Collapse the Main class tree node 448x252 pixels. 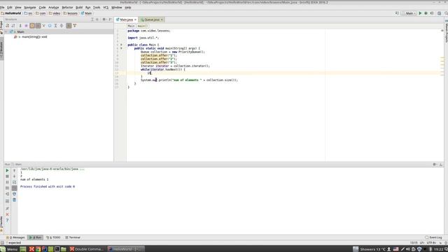coord(6,31)
